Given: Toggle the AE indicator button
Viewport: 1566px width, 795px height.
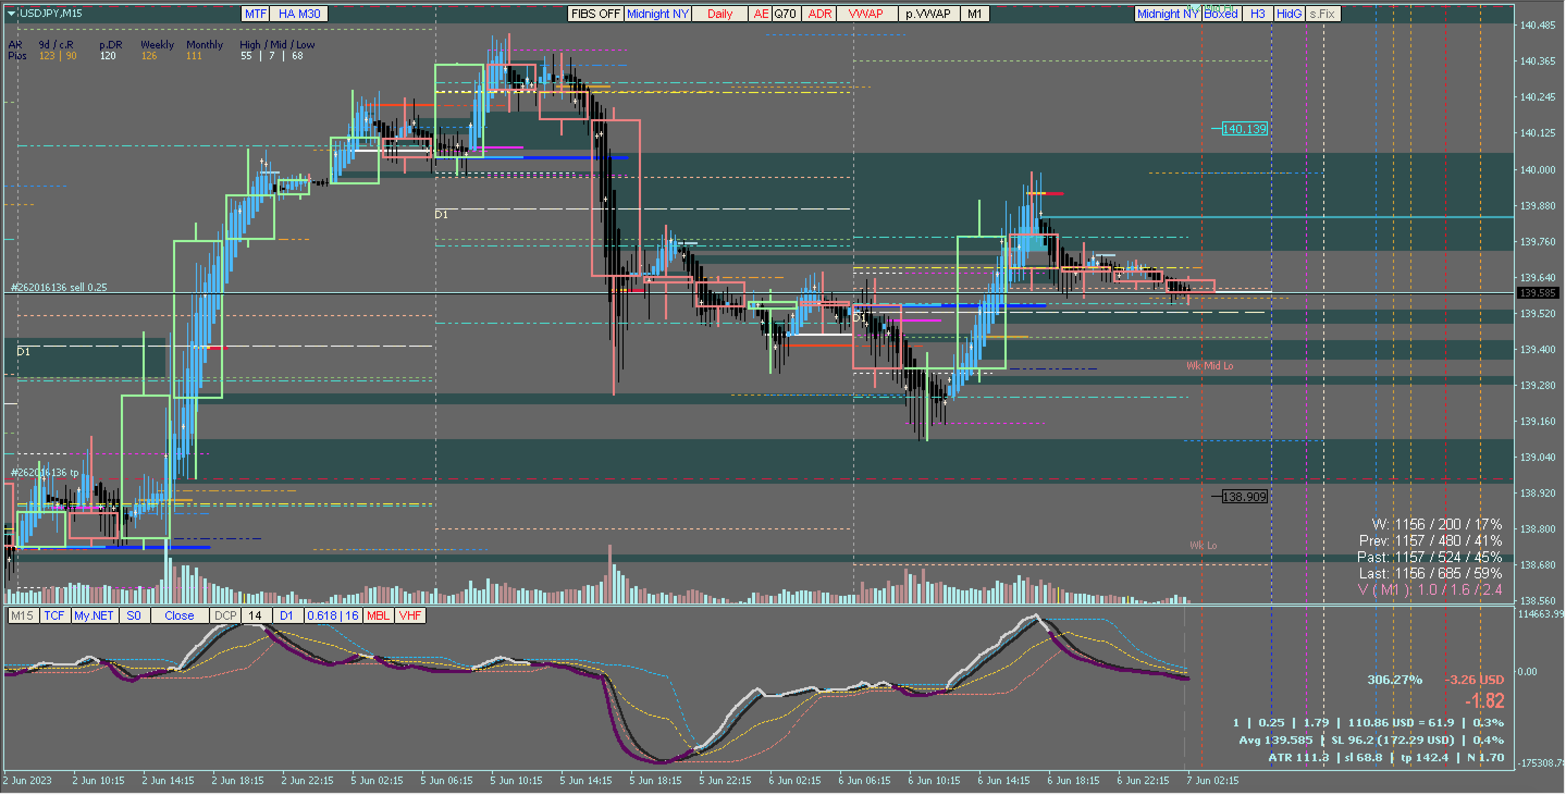Looking at the screenshot, I should (x=760, y=14).
